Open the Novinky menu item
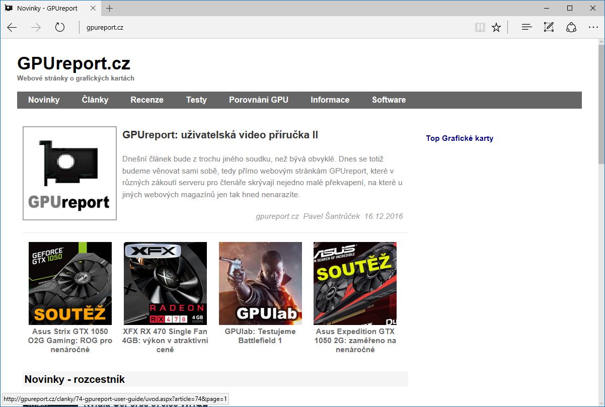 pos(44,100)
